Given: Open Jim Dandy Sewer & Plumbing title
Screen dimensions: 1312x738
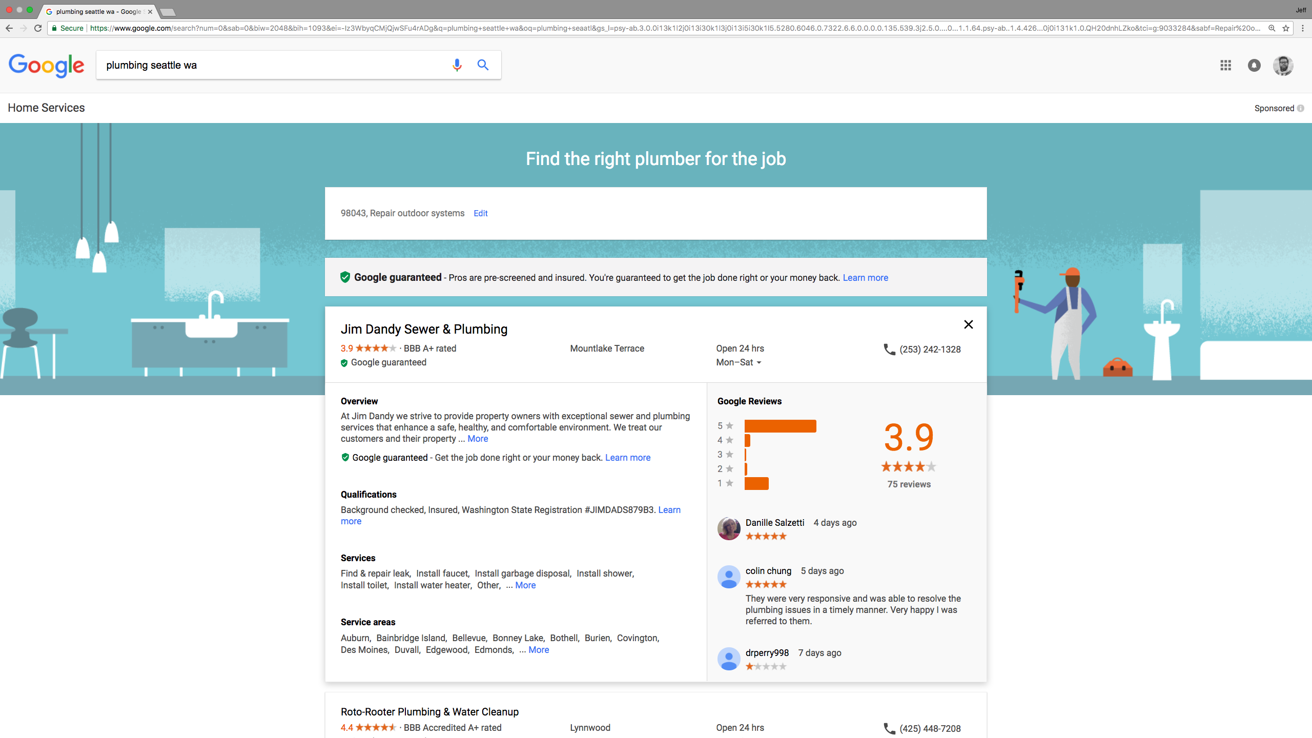Looking at the screenshot, I should point(424,329).
